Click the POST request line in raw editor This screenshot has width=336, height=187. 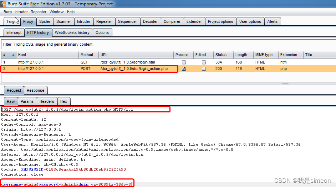click(67, 109)
